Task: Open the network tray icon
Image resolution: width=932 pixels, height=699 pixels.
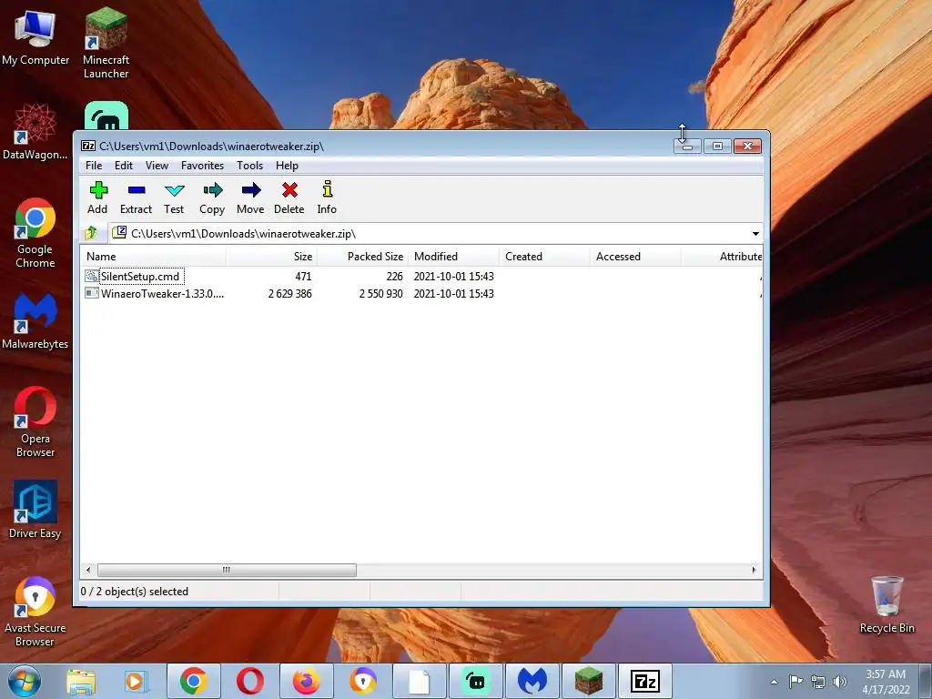Action: pos(818,682)
